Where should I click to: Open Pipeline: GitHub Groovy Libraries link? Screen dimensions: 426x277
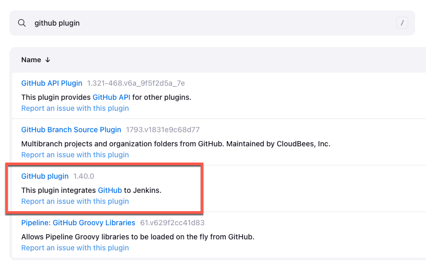click(x=78, y=223)
